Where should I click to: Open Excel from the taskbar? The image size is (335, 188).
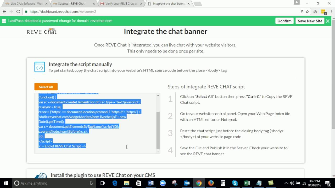click(247, 183)
